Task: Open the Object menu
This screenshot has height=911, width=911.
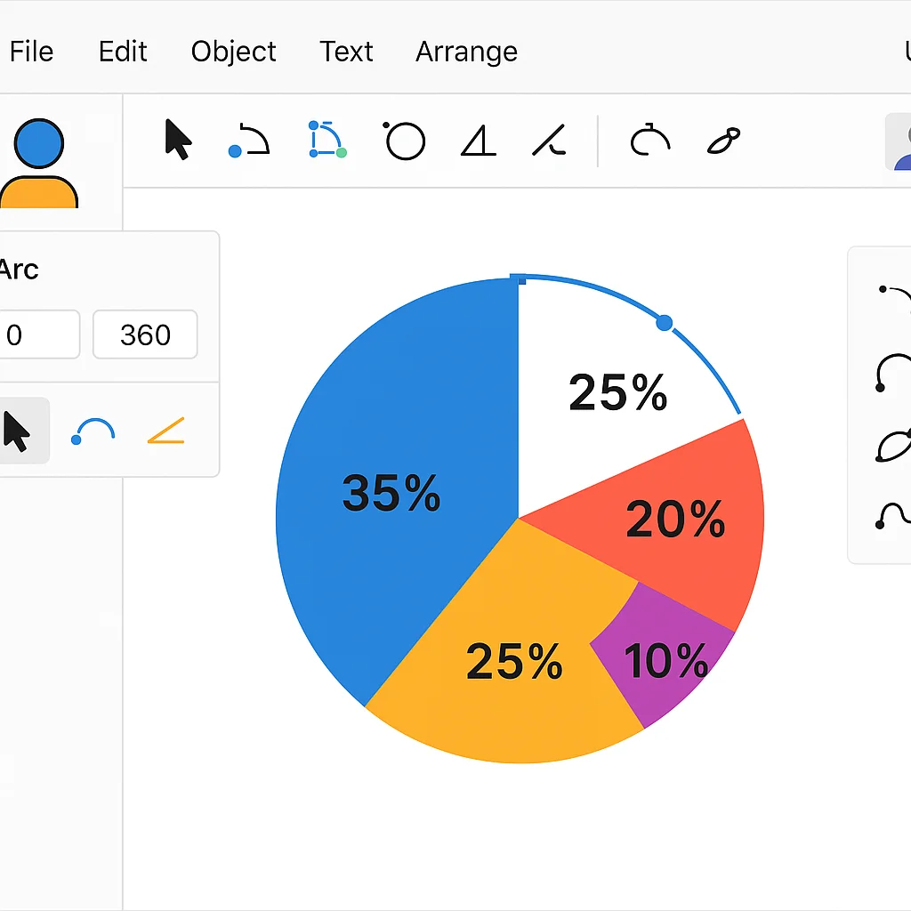Action: point(233,52)
